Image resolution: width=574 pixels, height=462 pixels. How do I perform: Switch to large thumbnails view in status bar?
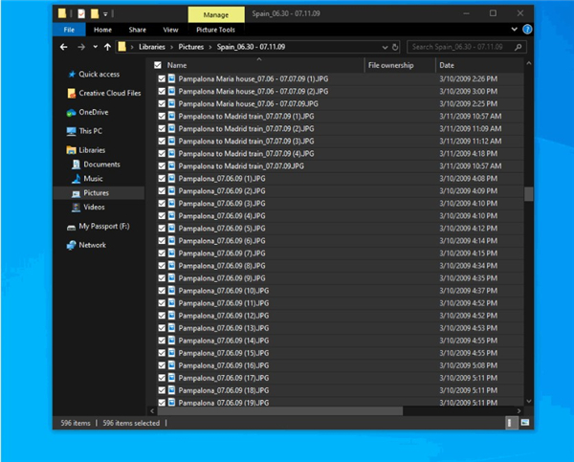click(x=522, y=422)
